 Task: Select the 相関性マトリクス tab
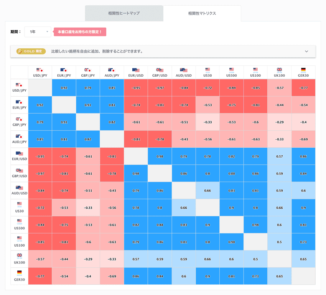[202, 13]
